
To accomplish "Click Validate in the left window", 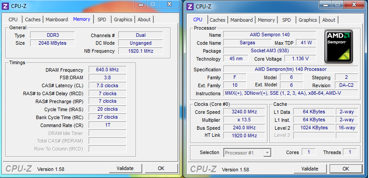I will (125, 168).
